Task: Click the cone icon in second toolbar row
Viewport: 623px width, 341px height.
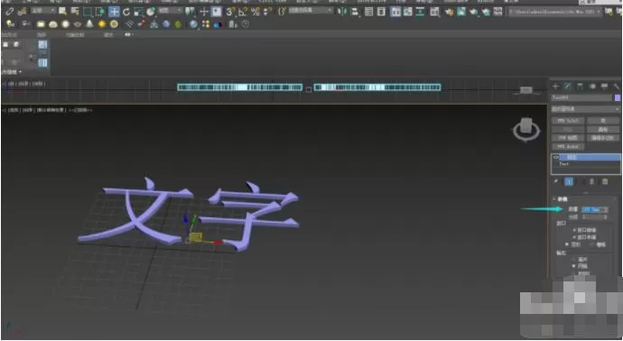Action: click(89, 24)
